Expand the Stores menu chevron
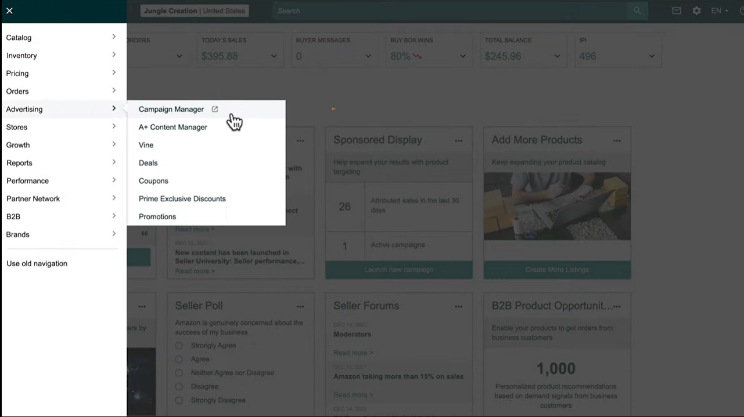 pos(114,126)
